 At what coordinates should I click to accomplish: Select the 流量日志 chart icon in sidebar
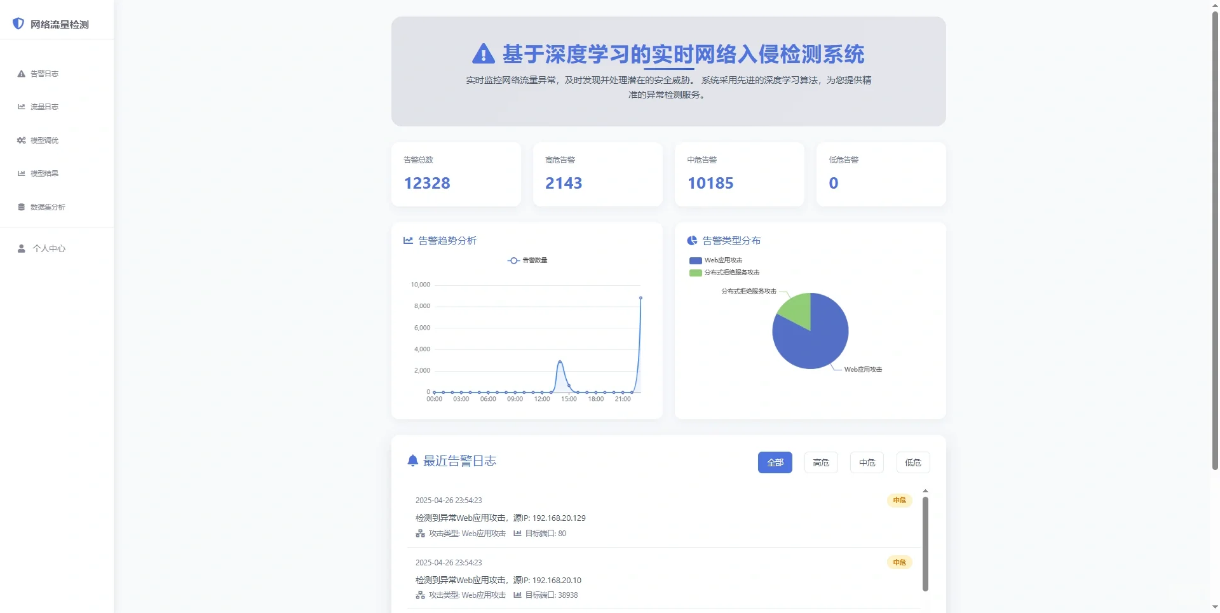(x=22, y=107)
